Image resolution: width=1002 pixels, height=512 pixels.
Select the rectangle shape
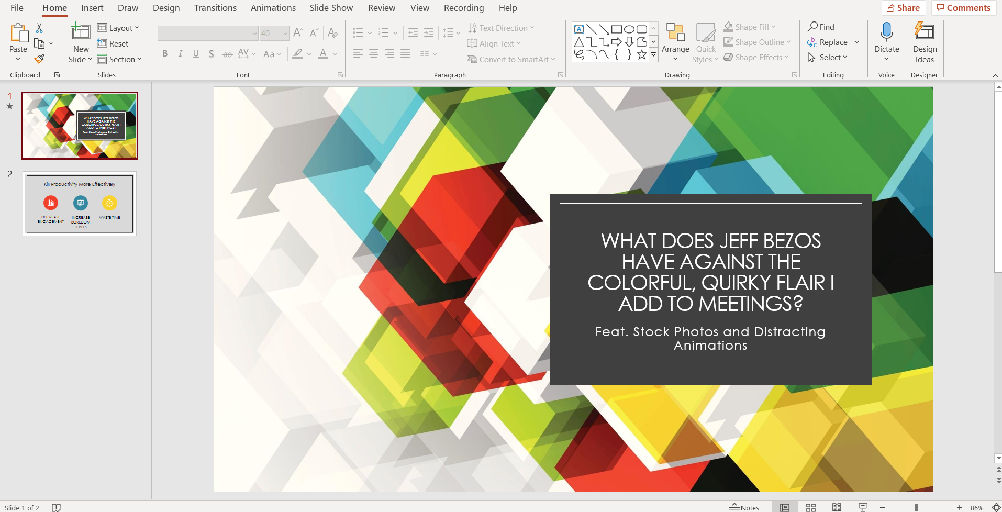coord(617,29)
